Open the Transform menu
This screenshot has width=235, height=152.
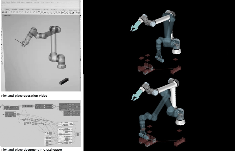tap(36, 2)
